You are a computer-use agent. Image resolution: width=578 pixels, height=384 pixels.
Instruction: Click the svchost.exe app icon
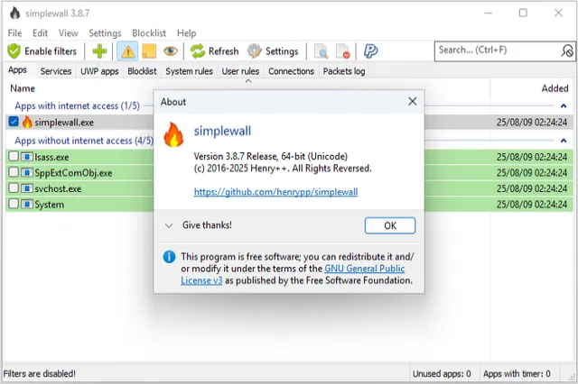tap(26, 188)
